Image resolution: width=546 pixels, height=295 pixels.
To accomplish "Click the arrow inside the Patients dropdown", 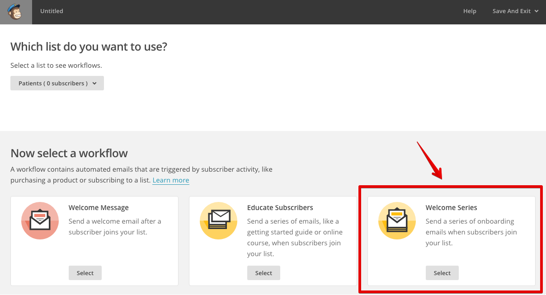I will pyautogui.click(x=94, y=83).
